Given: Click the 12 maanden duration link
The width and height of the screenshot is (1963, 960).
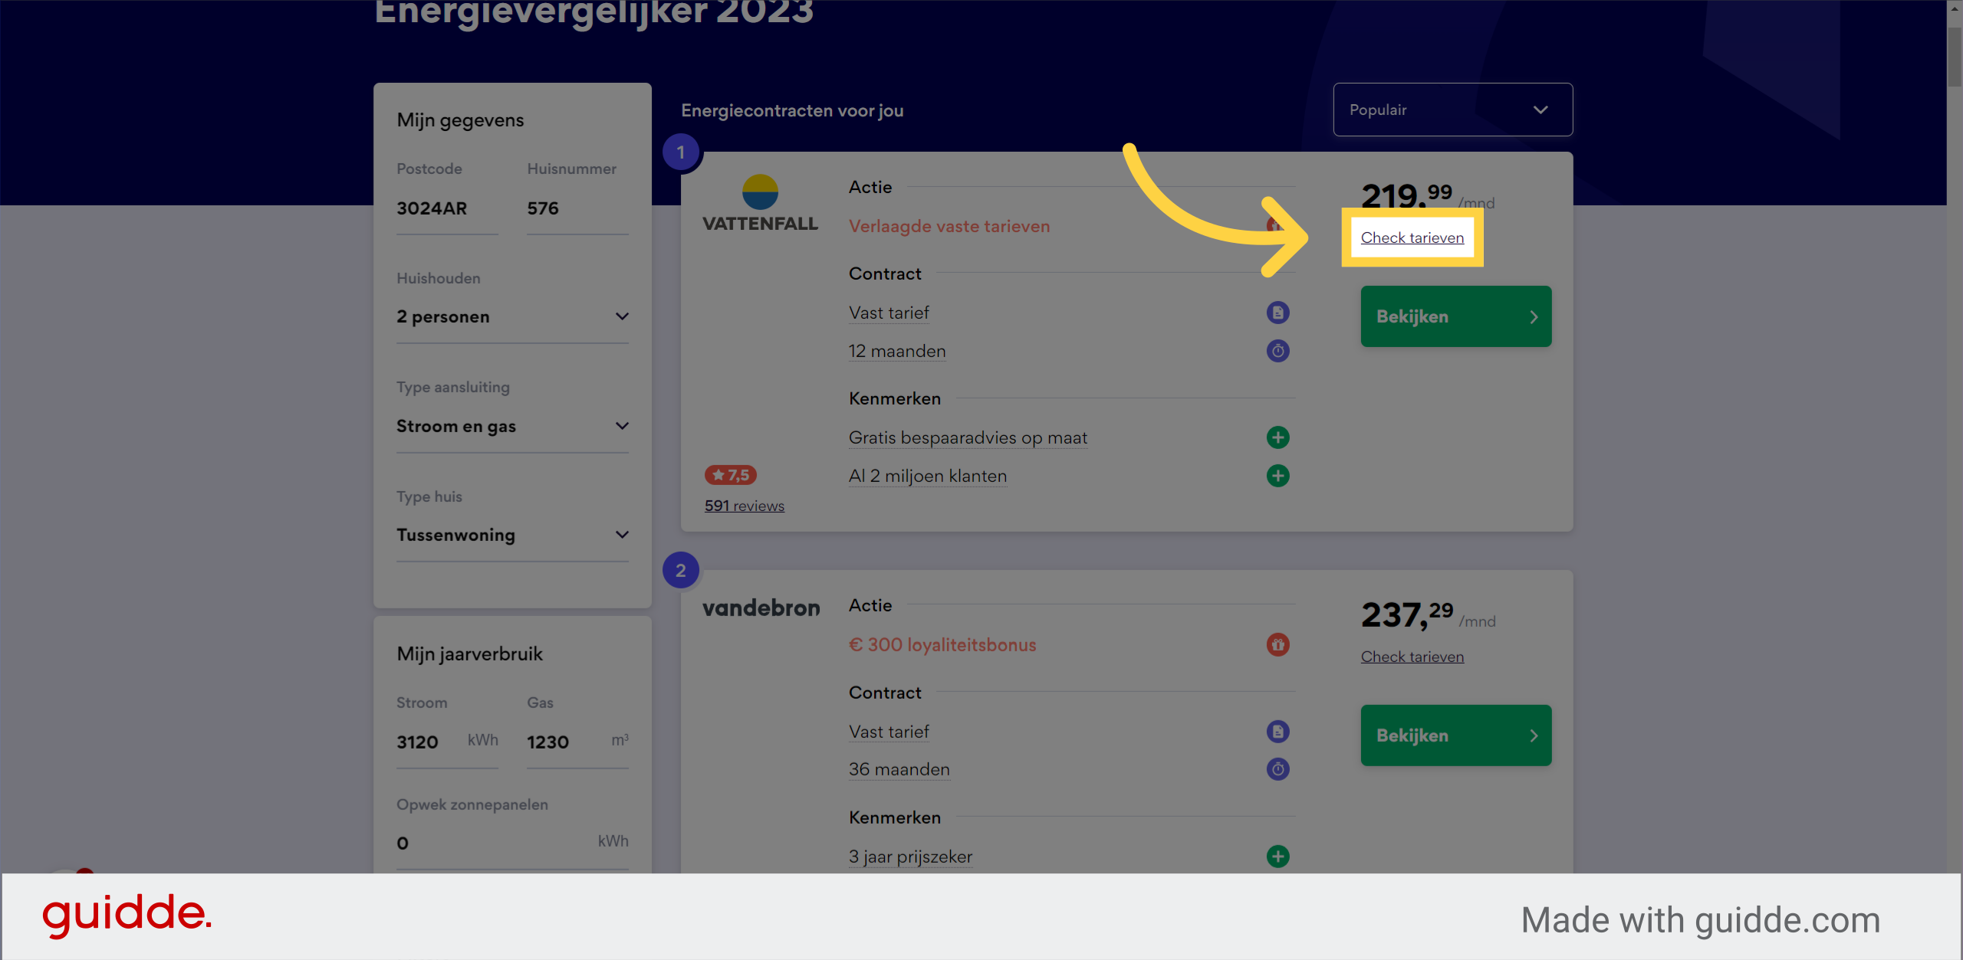Looking at the screenshot, I should [x=897, y=351].
